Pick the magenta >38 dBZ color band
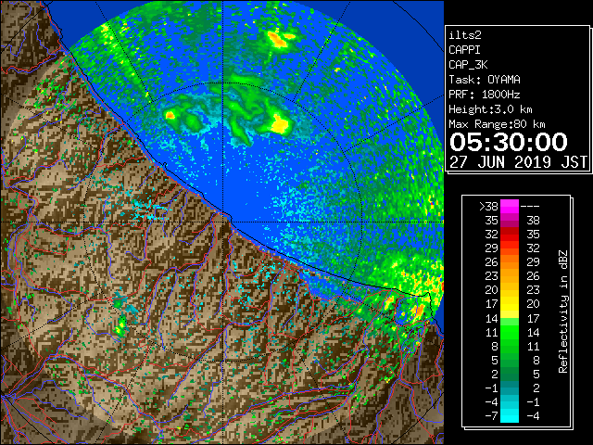 (510, 206)
